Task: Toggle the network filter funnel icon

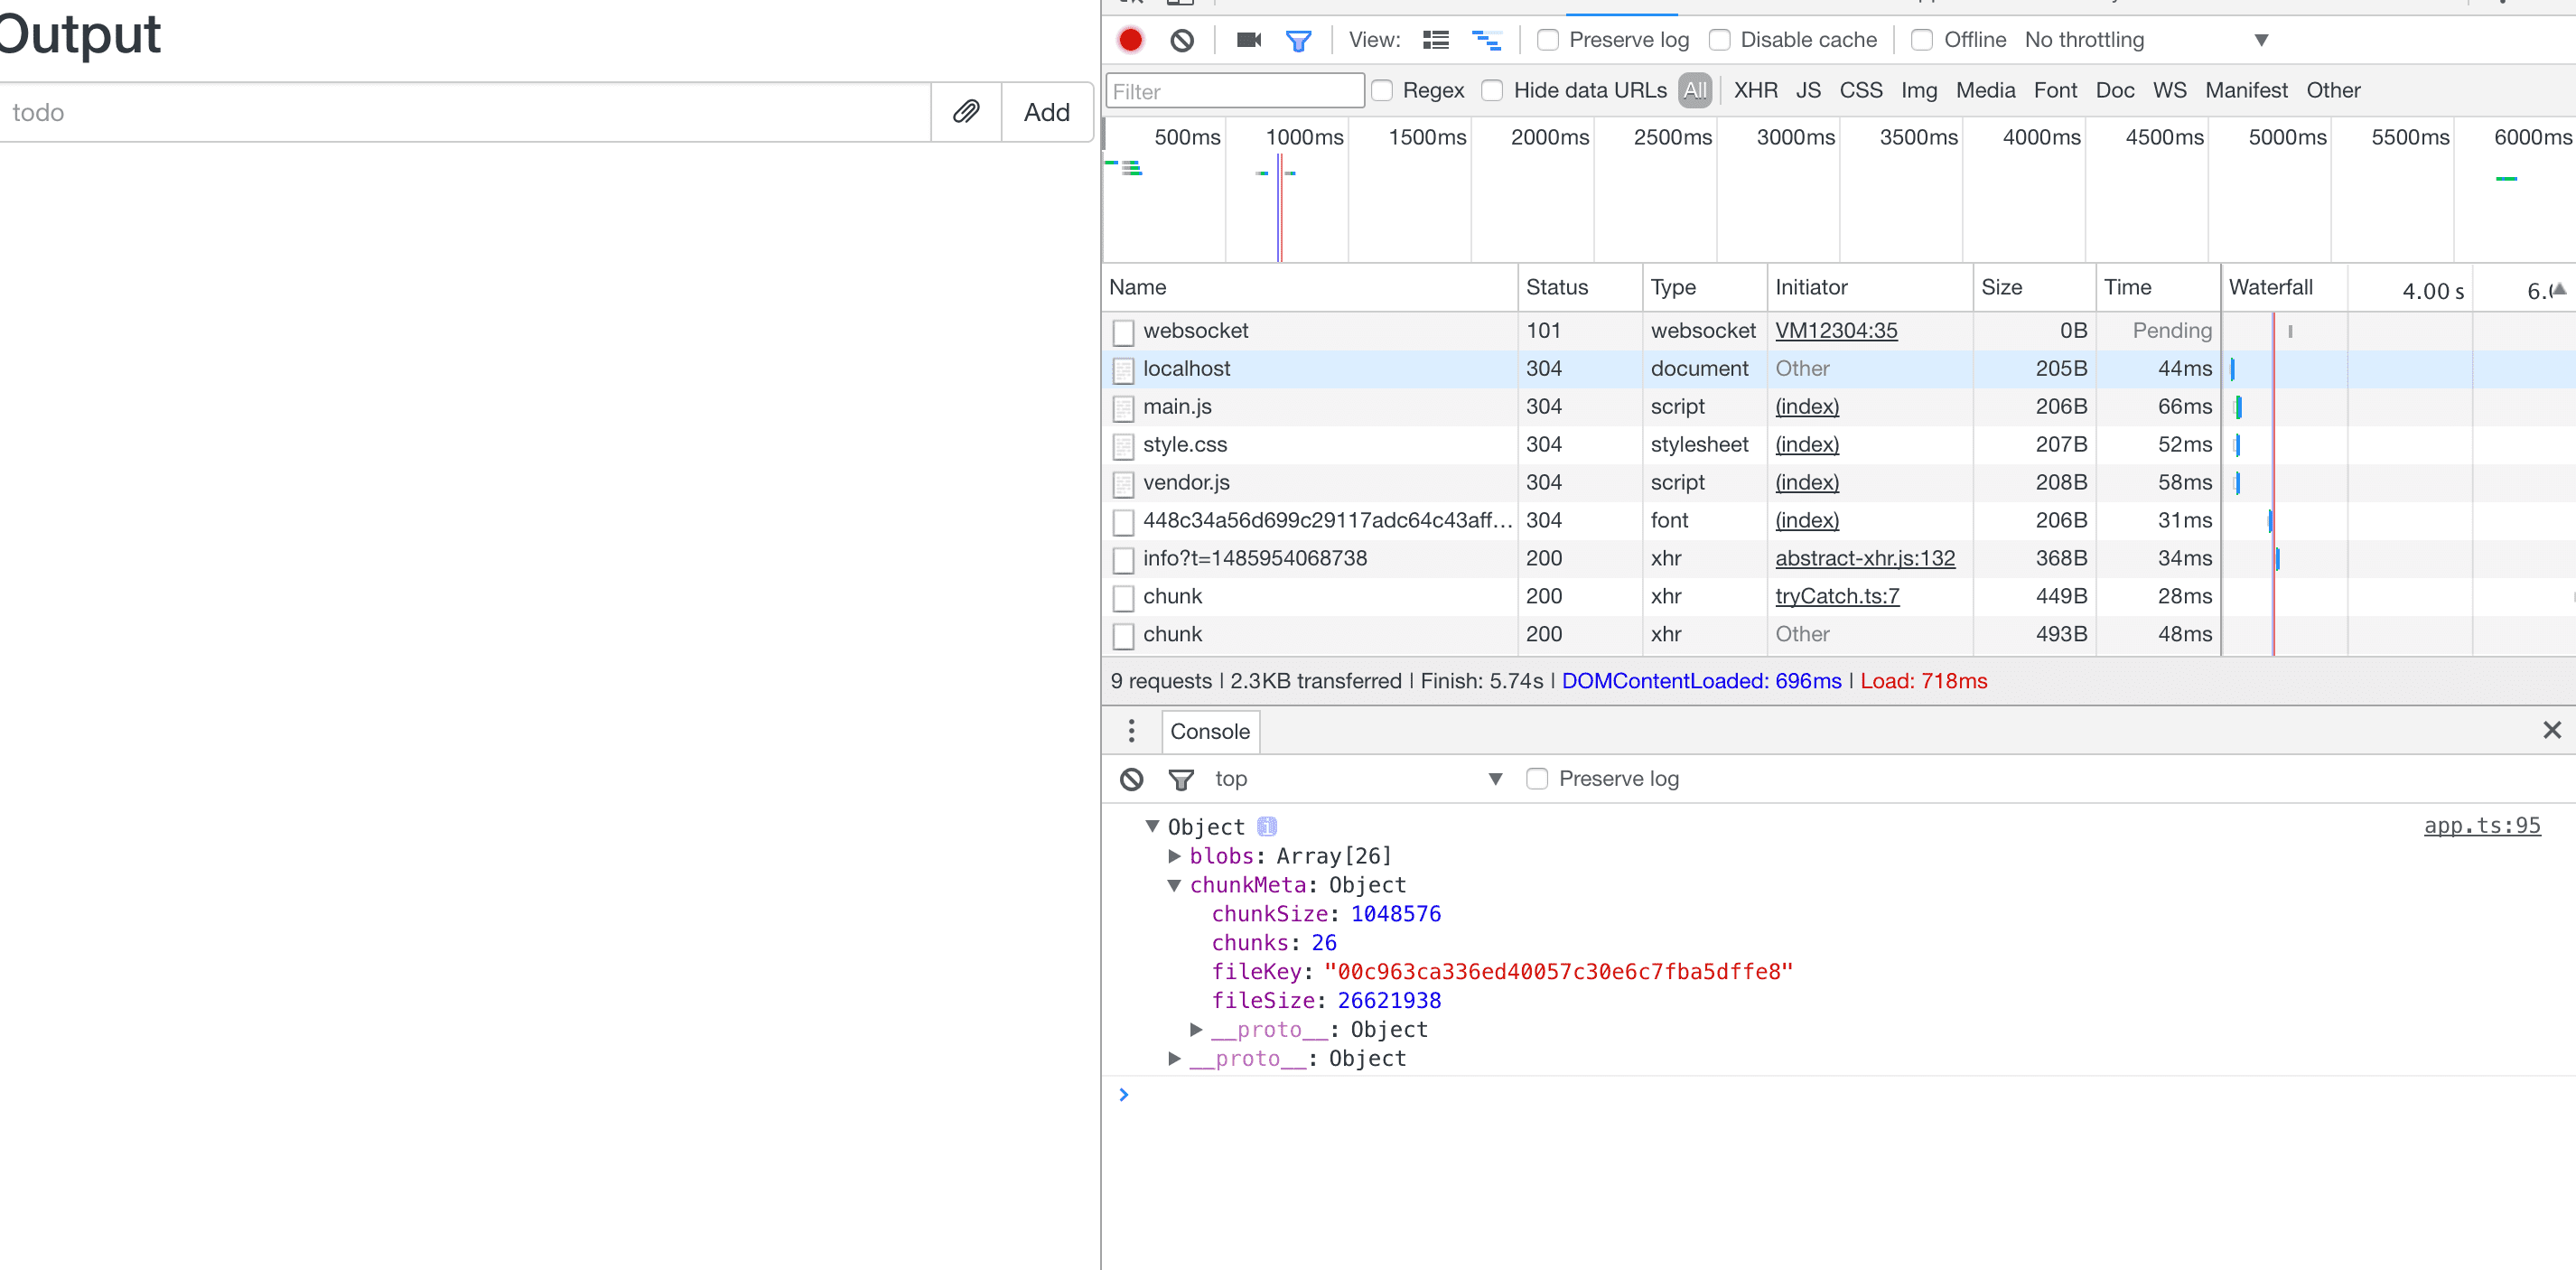Action: [1298, 40]
